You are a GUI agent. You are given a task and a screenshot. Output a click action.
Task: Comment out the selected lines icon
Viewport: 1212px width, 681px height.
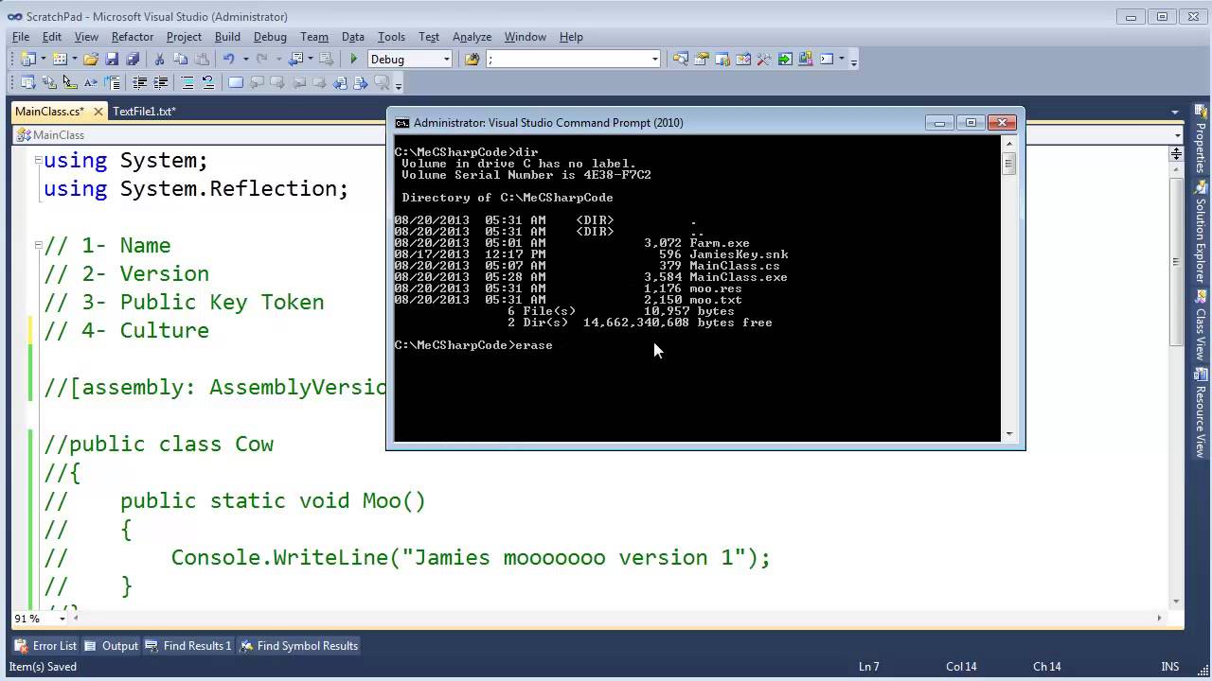pyautogui.click(x=187, y=83)
